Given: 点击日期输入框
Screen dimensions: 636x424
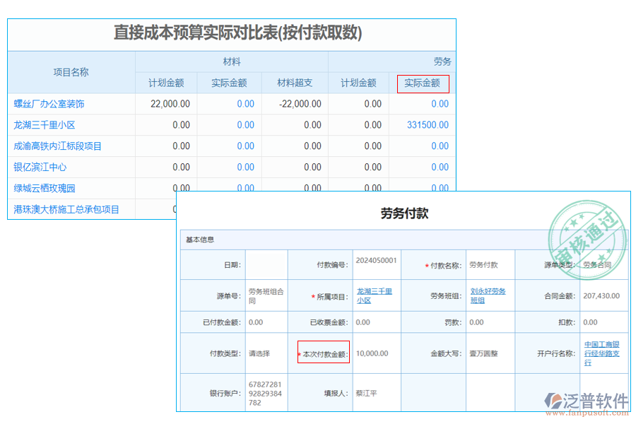Looking at the screenshot, I should coord(266,264).
